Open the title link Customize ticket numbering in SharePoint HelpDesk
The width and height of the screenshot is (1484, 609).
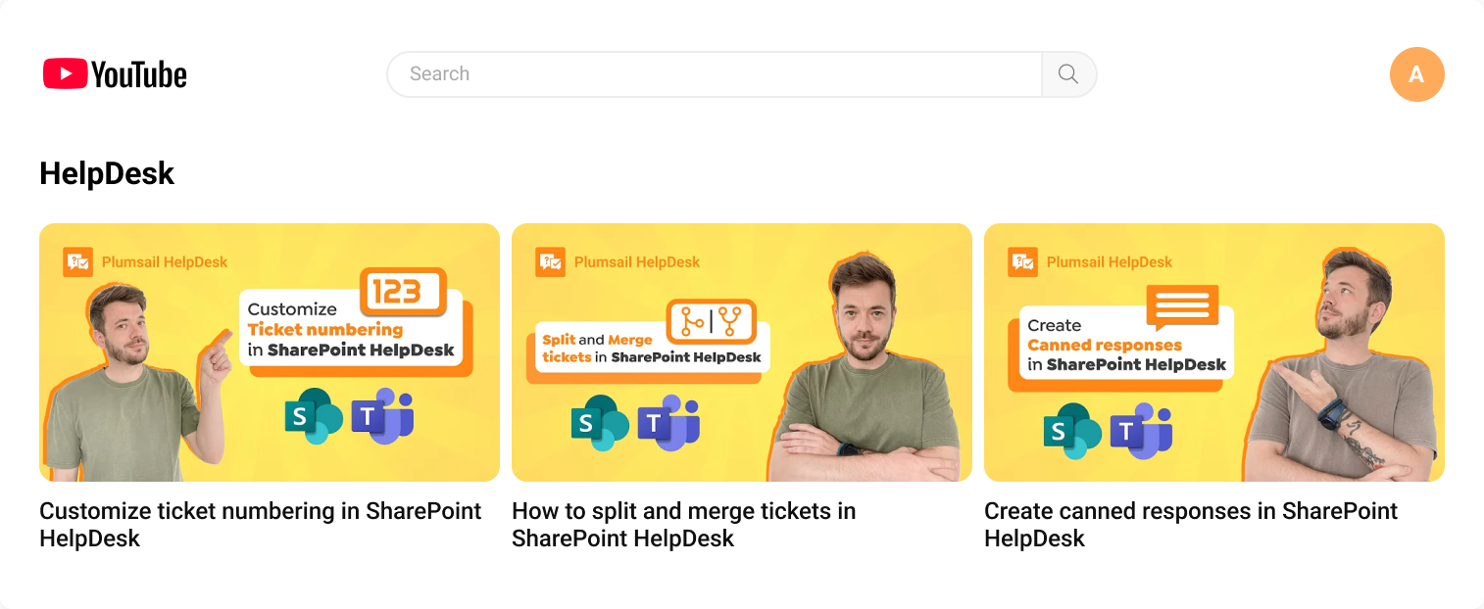coord(261,525)
